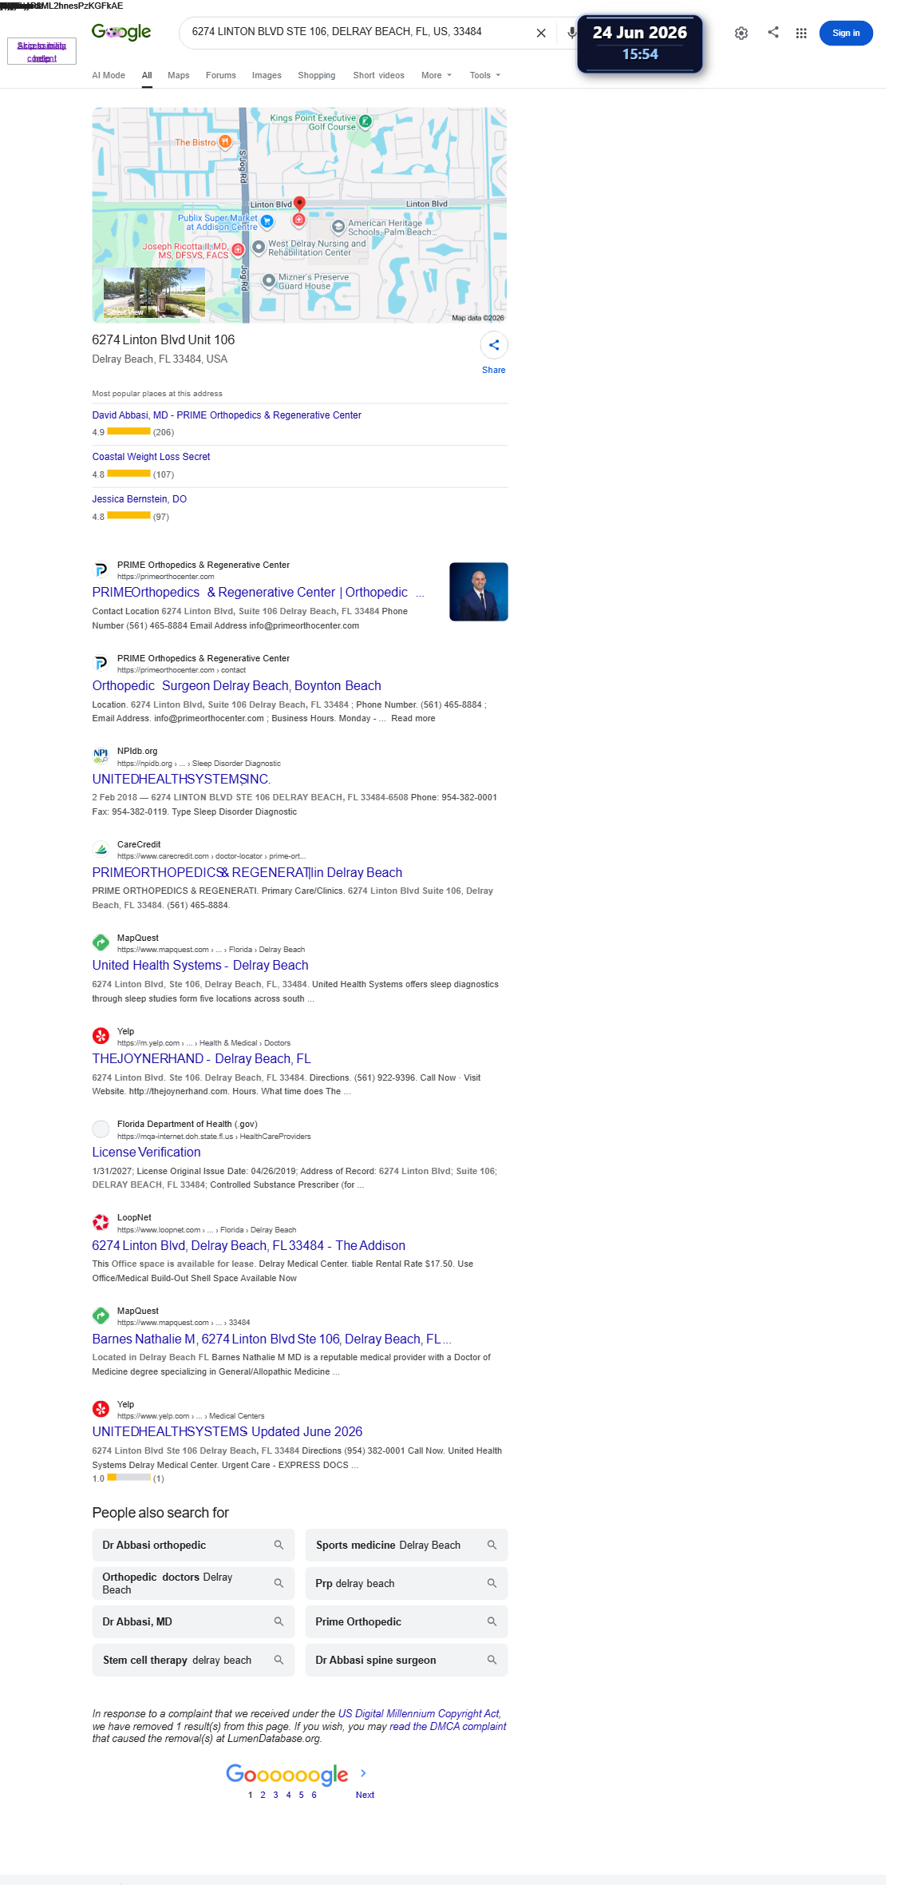Click Skip to main content link
Screen dimensions: 897x1885
click(x=41, y=52)
